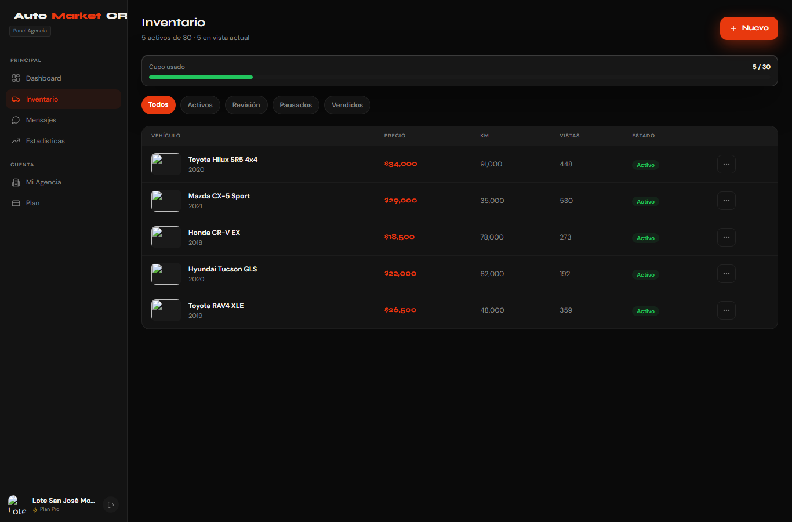Viewport: 792px width, 522px height.
Task: Click the $22,000 price
Action: pyautogui.click(x=400, y=274)
